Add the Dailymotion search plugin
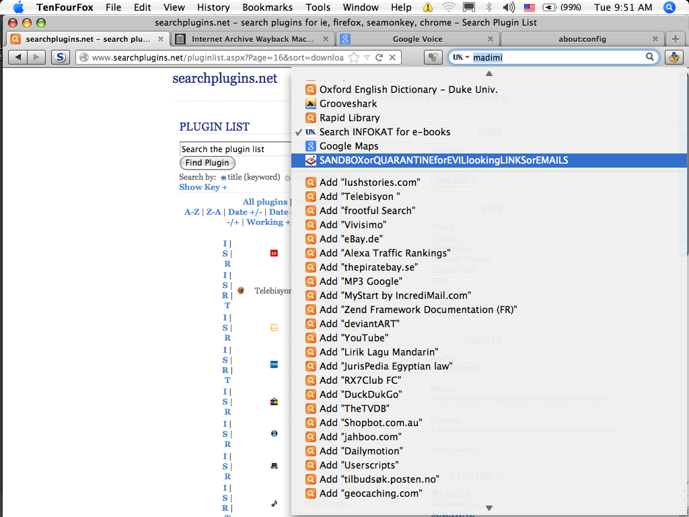Viewport: 689px width, 517px height. (489, 451)
